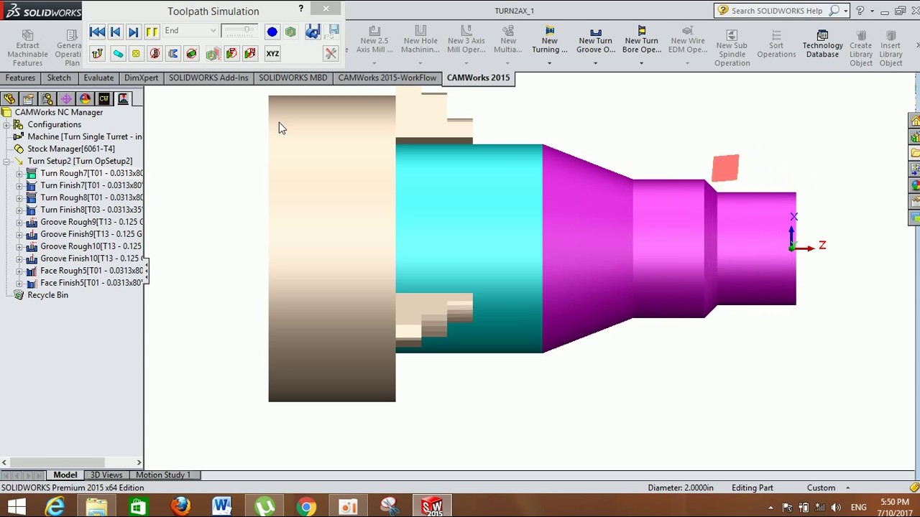Expand the Face Rough5 operation
920x517 pixels.
point(19,271)
